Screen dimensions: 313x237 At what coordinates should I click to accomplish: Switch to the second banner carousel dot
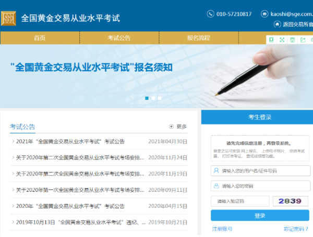[153, 98]
